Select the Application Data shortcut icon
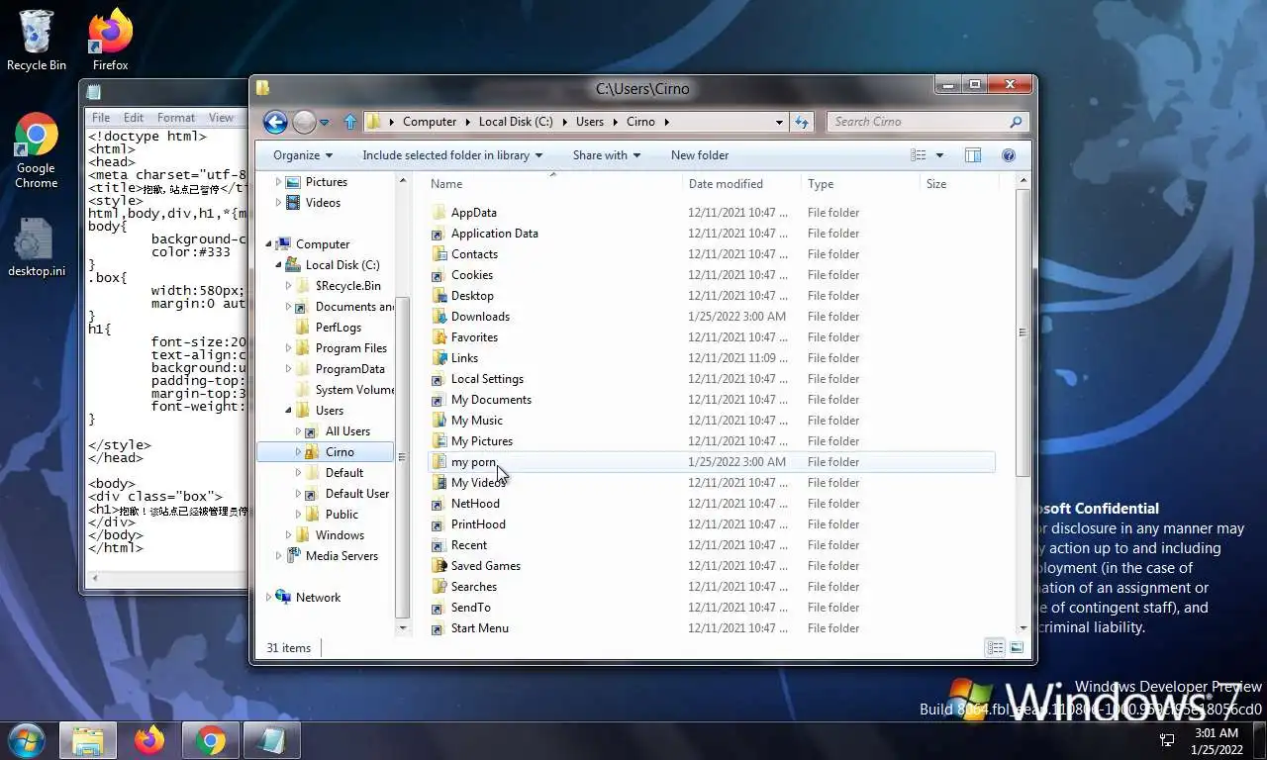The image size is (1267, 760). click(439, 234)
